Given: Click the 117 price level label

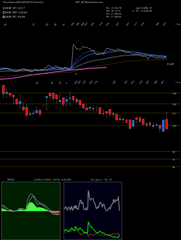Looking at the screenshot, I should coord(174,113).
